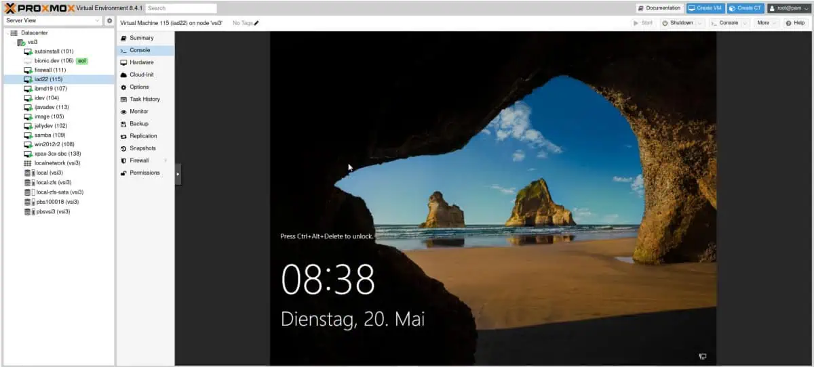The height and width of the screenshot is (367, 814).
Task: Switch to the Hardware tab
Action: click(x=141, y=62)
